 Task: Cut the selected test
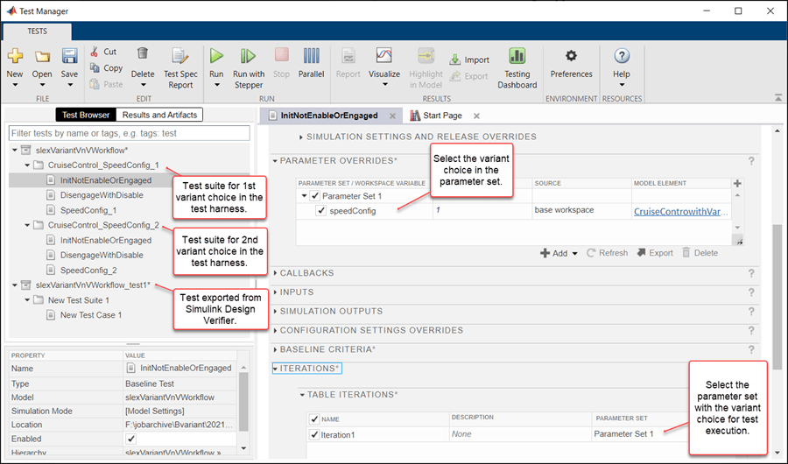pos(103,52)
